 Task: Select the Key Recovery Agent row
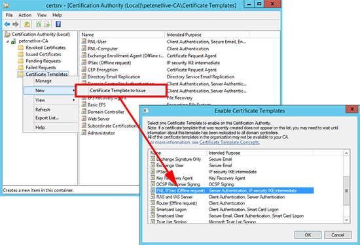pyautogui.click(x=232, y=178)
